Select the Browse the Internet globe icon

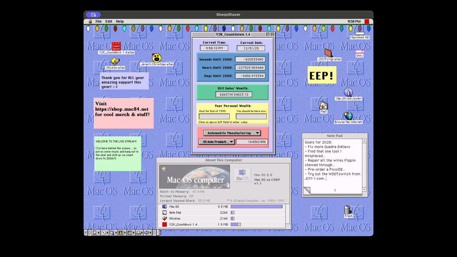348,116
